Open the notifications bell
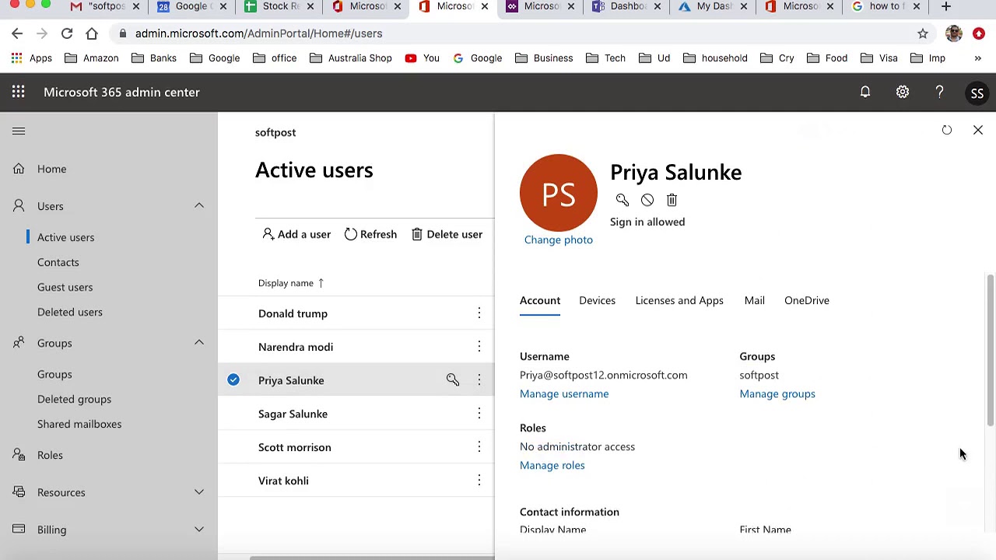Image resolution: width=996 pixels, height=560 pixels. (x=865, y=92)
